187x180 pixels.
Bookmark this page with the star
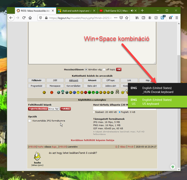click(127, 18)
